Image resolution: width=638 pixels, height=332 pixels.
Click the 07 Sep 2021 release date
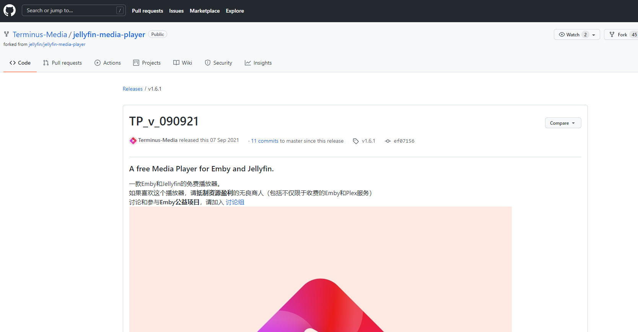click(225, 140)
